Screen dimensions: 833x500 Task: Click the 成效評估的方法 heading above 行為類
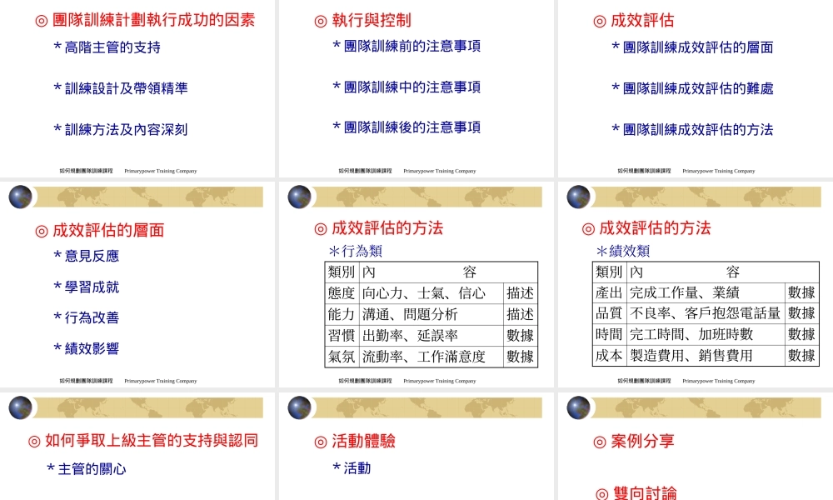[x=378, y=228]
